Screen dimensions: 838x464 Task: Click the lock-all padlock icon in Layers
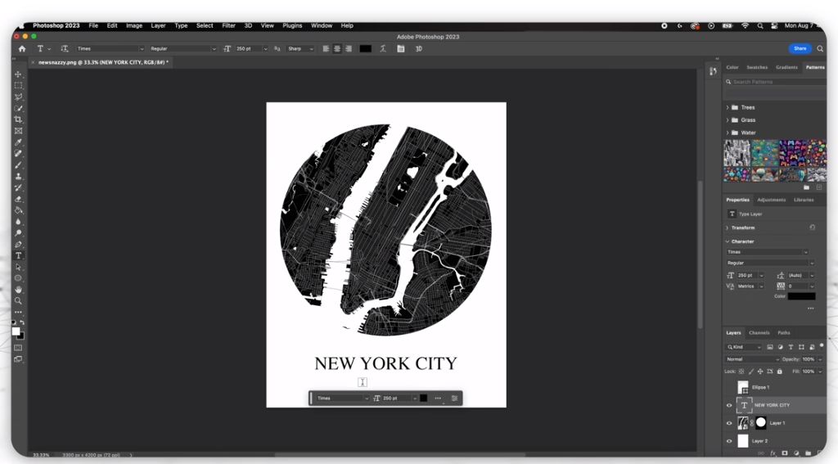coord(779,372)
